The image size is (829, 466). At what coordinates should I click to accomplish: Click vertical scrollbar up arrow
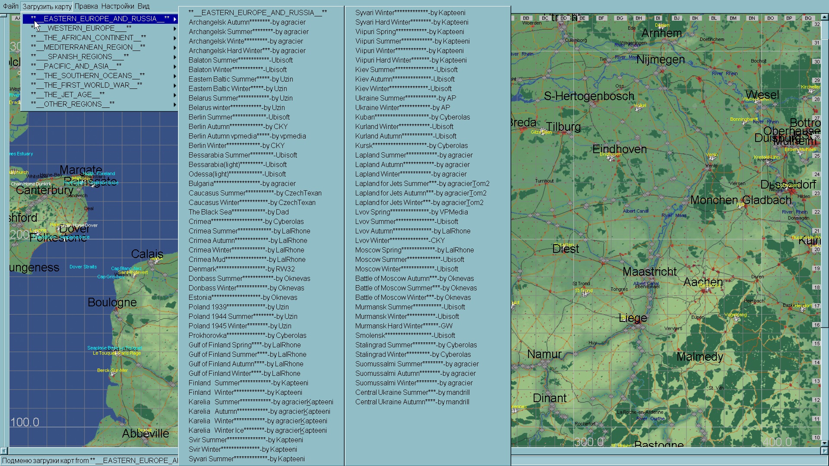(824, 18)
